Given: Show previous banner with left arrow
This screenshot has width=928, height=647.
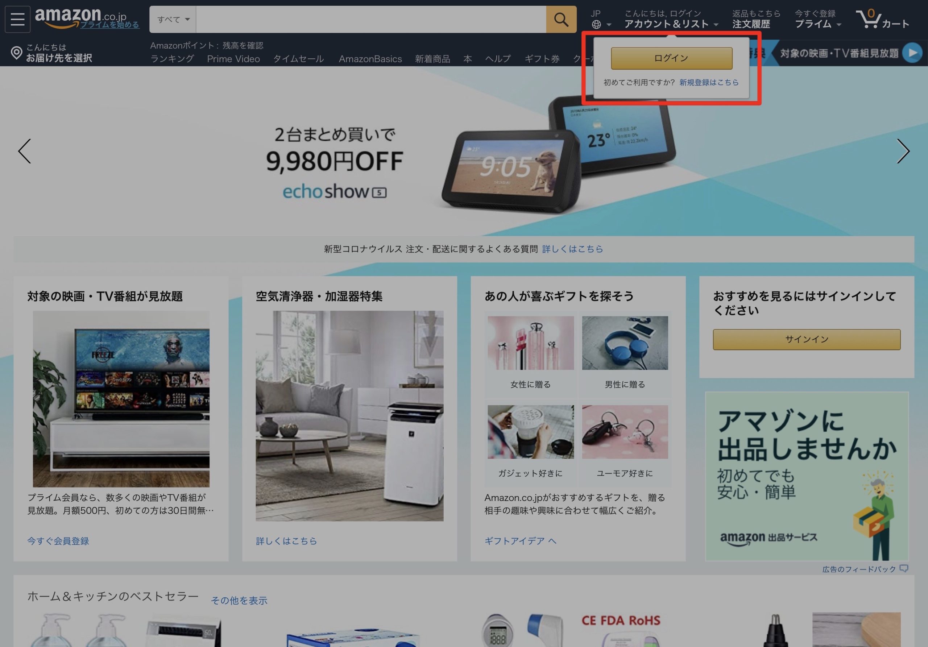Looking at the screenshot, I should click(24, 151).
